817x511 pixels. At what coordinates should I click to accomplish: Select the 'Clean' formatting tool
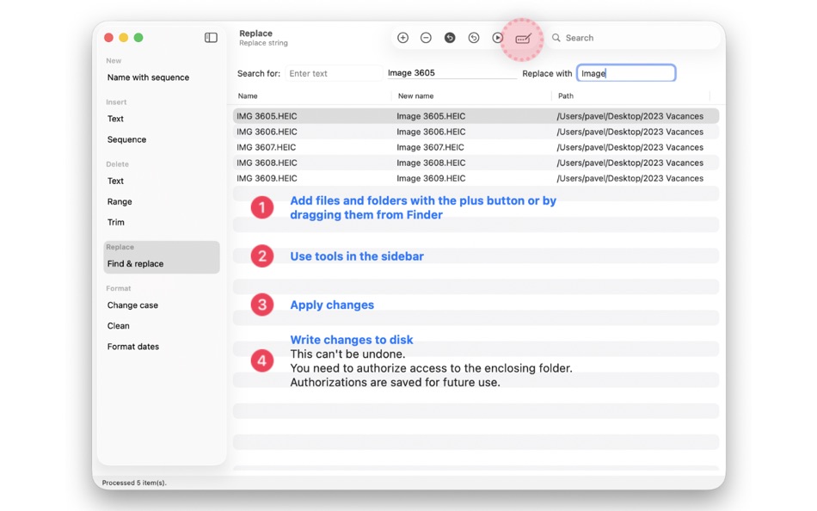pos(118,325)
